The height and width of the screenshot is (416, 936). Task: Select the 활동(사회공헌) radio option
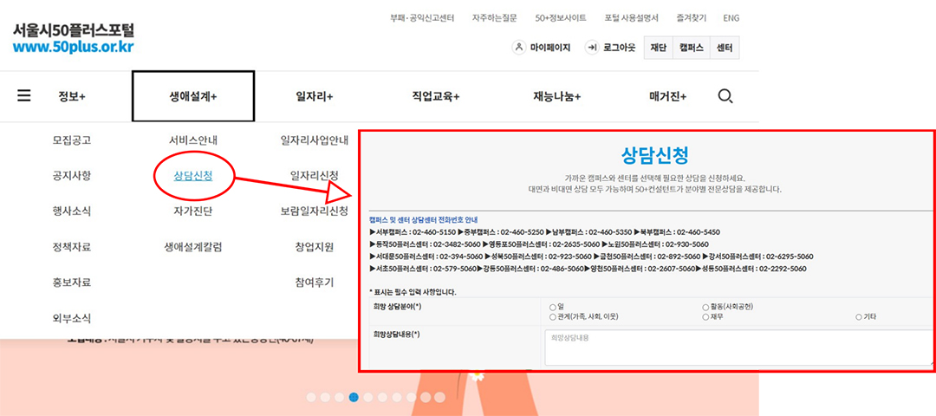point(705,307)
